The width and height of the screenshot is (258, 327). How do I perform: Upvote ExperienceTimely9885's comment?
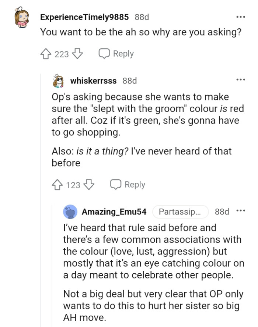(x=45, y=53)
